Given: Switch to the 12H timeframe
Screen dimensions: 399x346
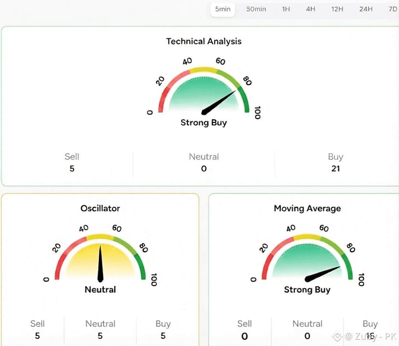Looking at the screenshot, I should click(337, 9).
